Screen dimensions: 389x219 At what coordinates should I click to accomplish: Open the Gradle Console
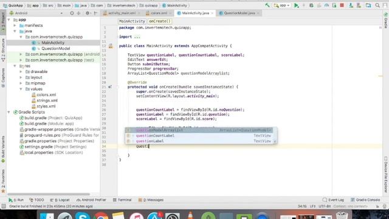click(365, 200)
